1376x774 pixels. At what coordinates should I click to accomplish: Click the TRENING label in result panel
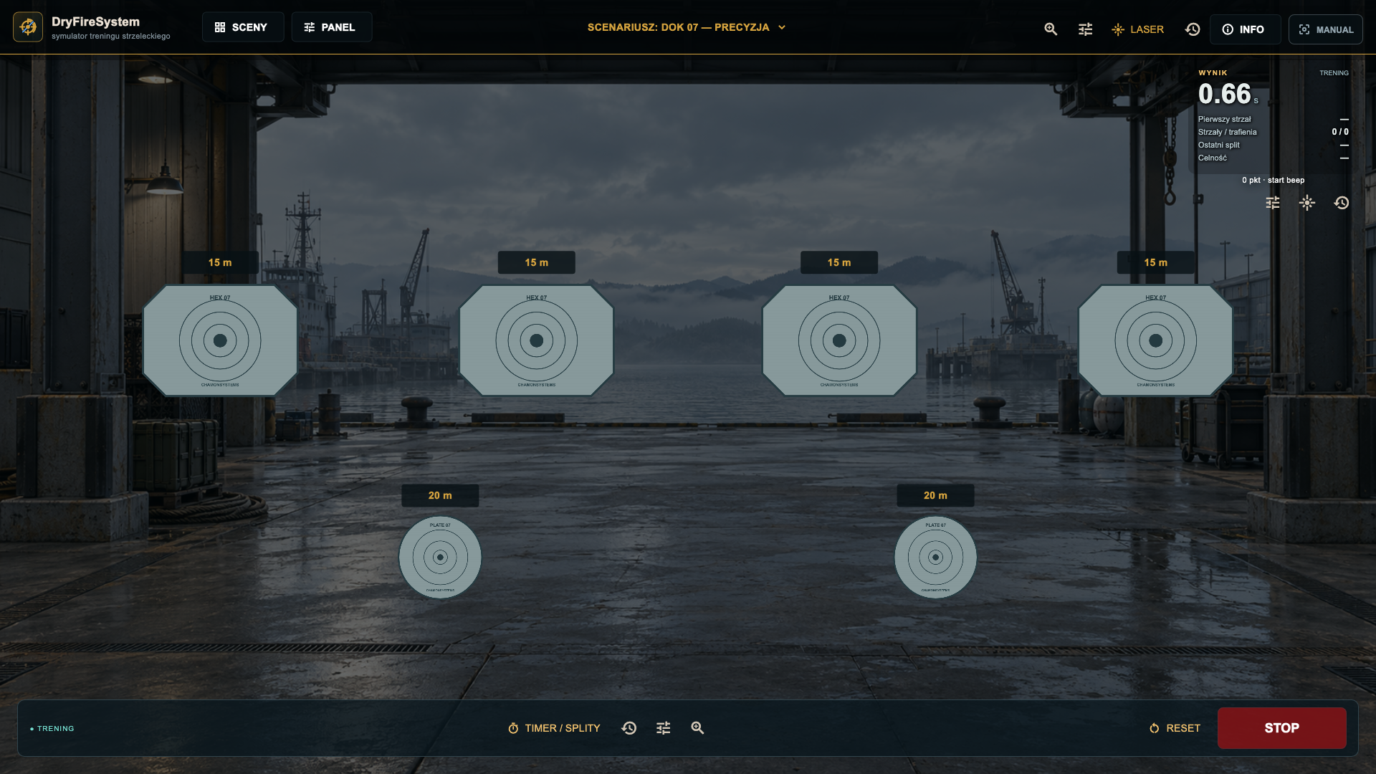pyautogui.click(x=1334, y=73)
